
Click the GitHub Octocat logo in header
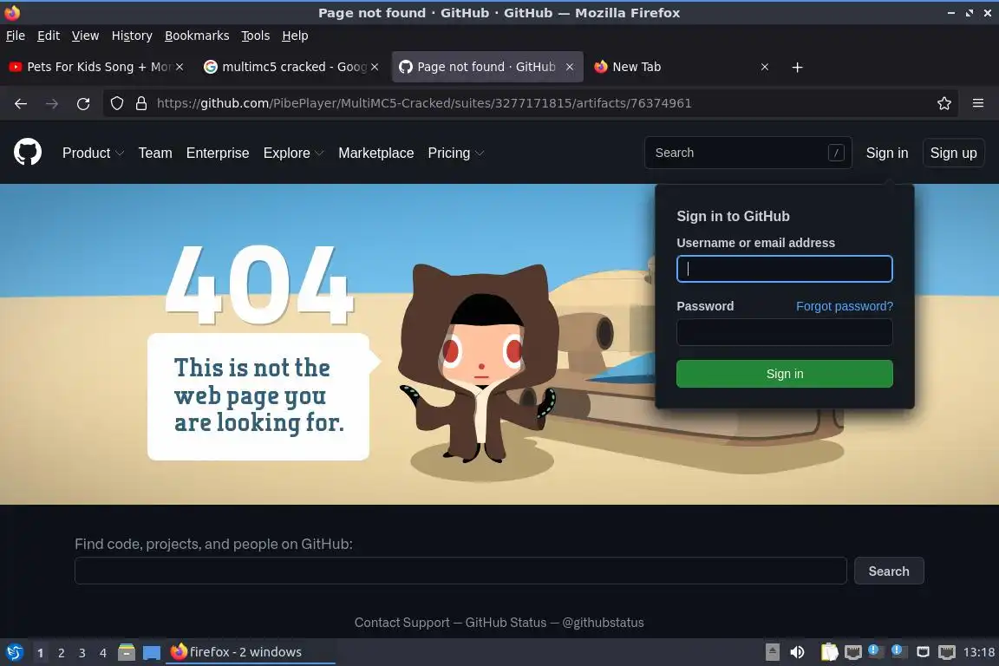click(28, 153)
